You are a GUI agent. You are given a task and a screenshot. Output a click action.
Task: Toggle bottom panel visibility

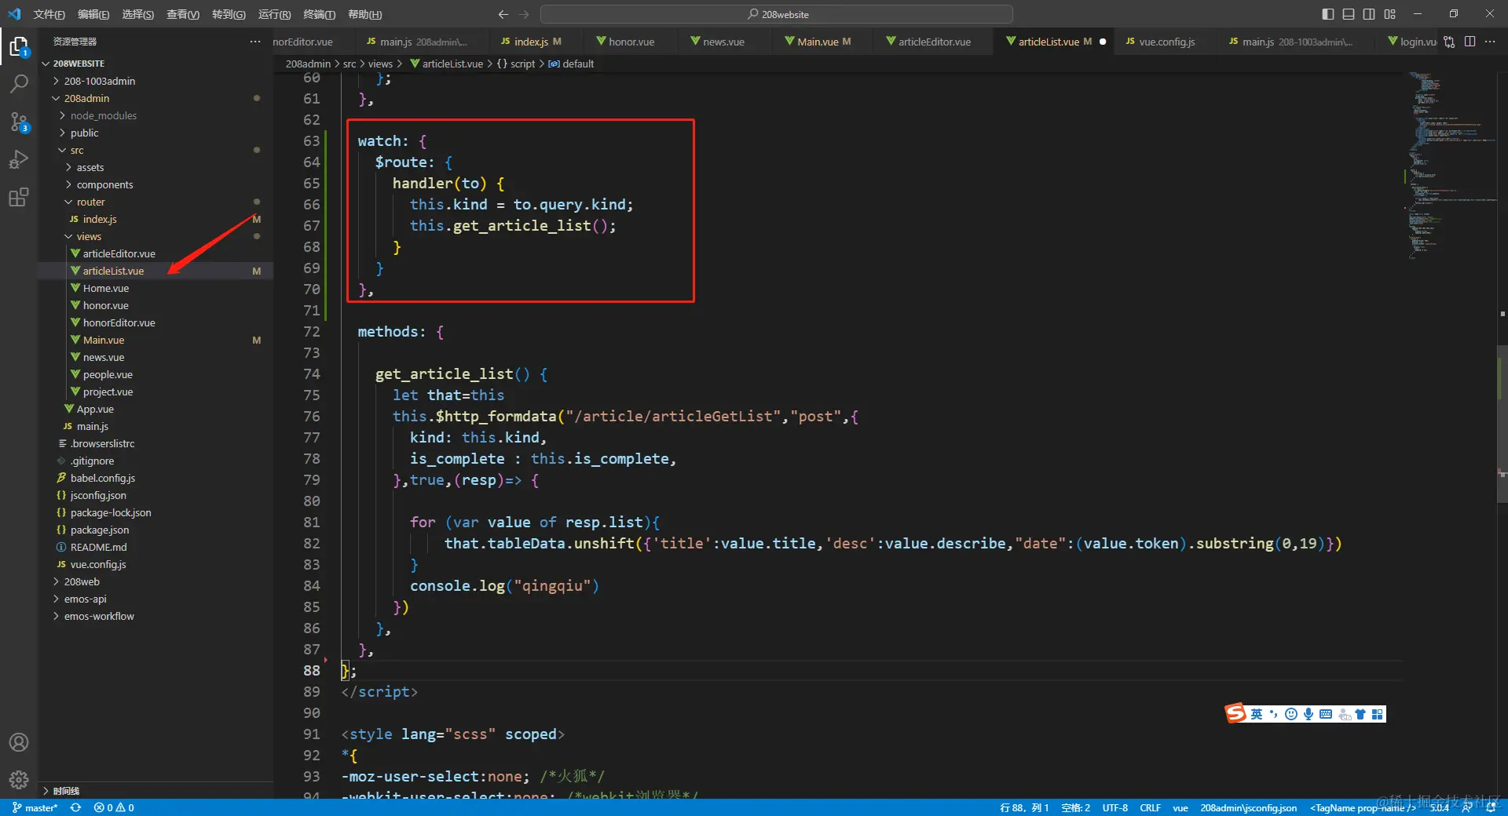[x=1349, y=14]
